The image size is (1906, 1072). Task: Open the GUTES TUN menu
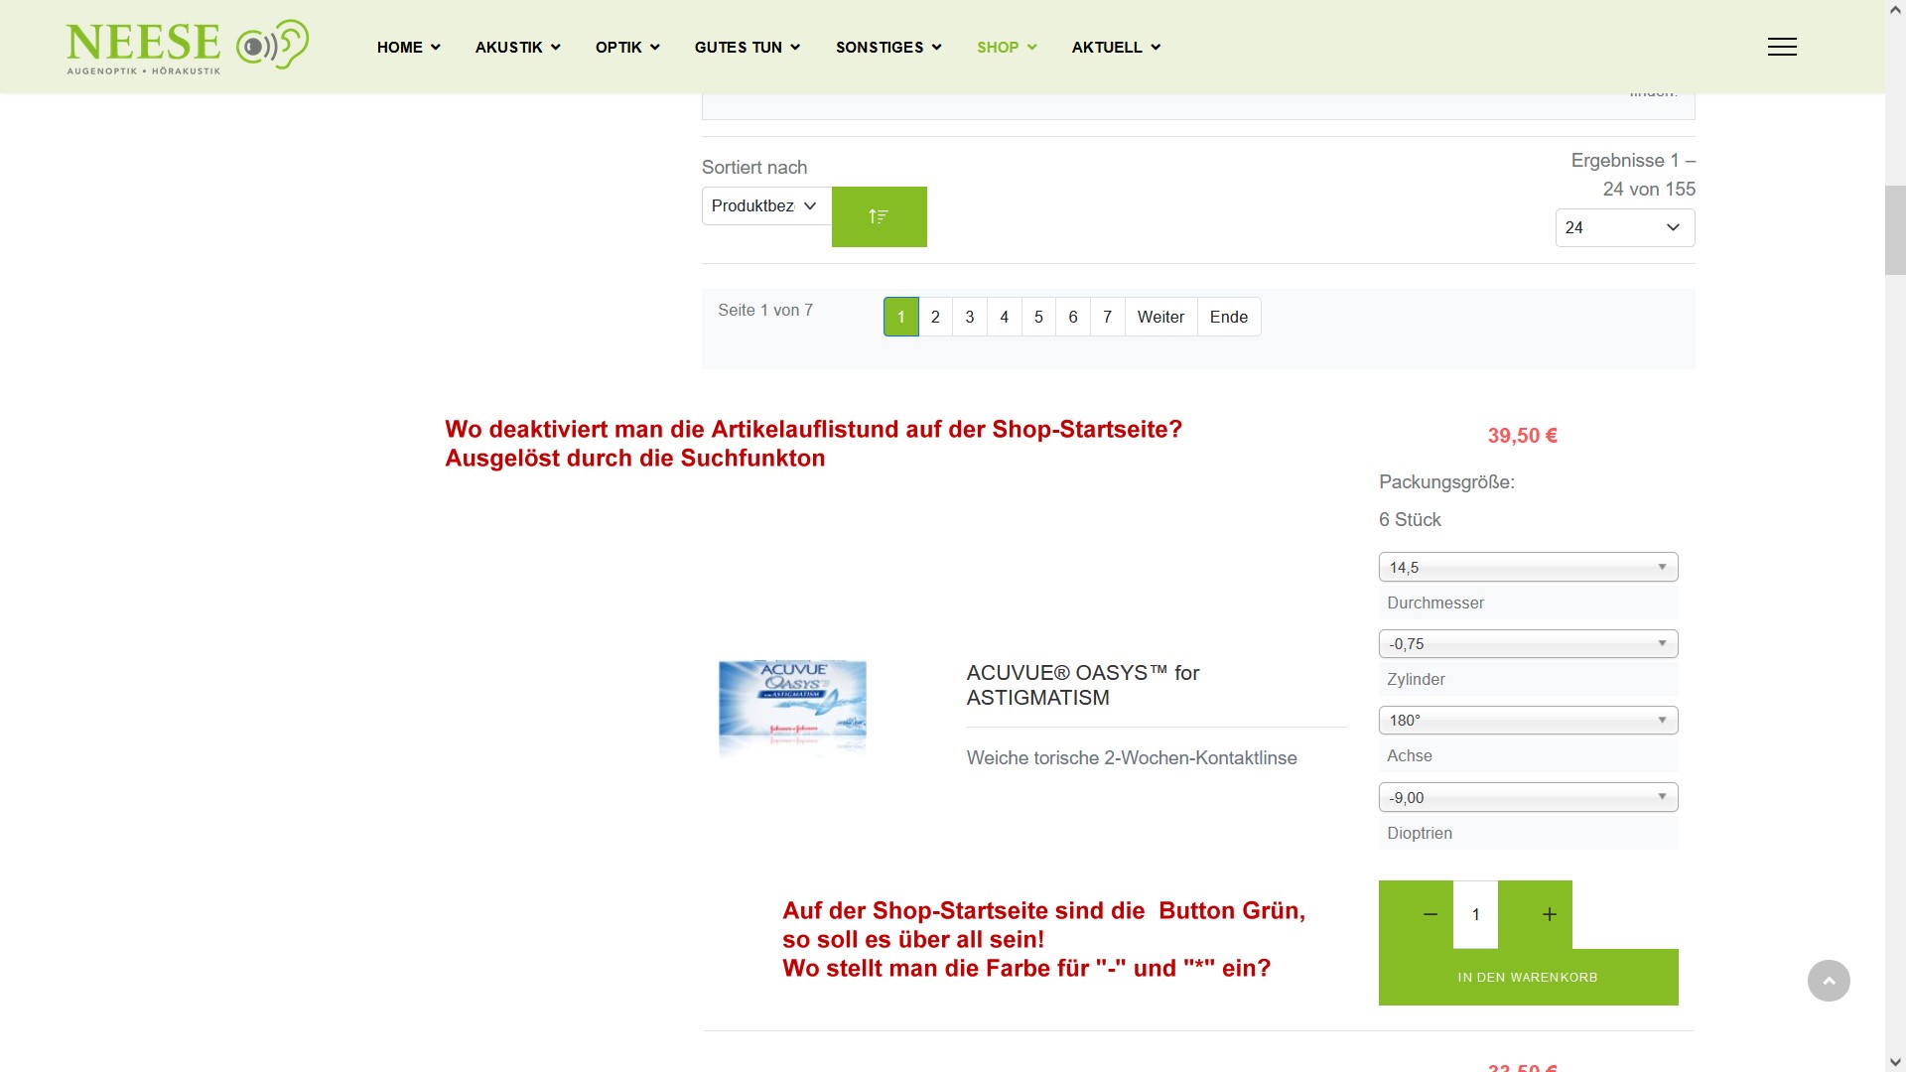click(x=747, y=47)
